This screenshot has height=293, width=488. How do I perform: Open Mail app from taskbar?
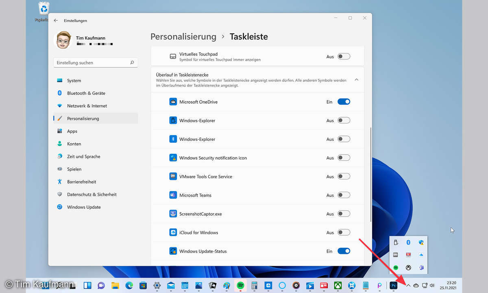tap(171, 286)
